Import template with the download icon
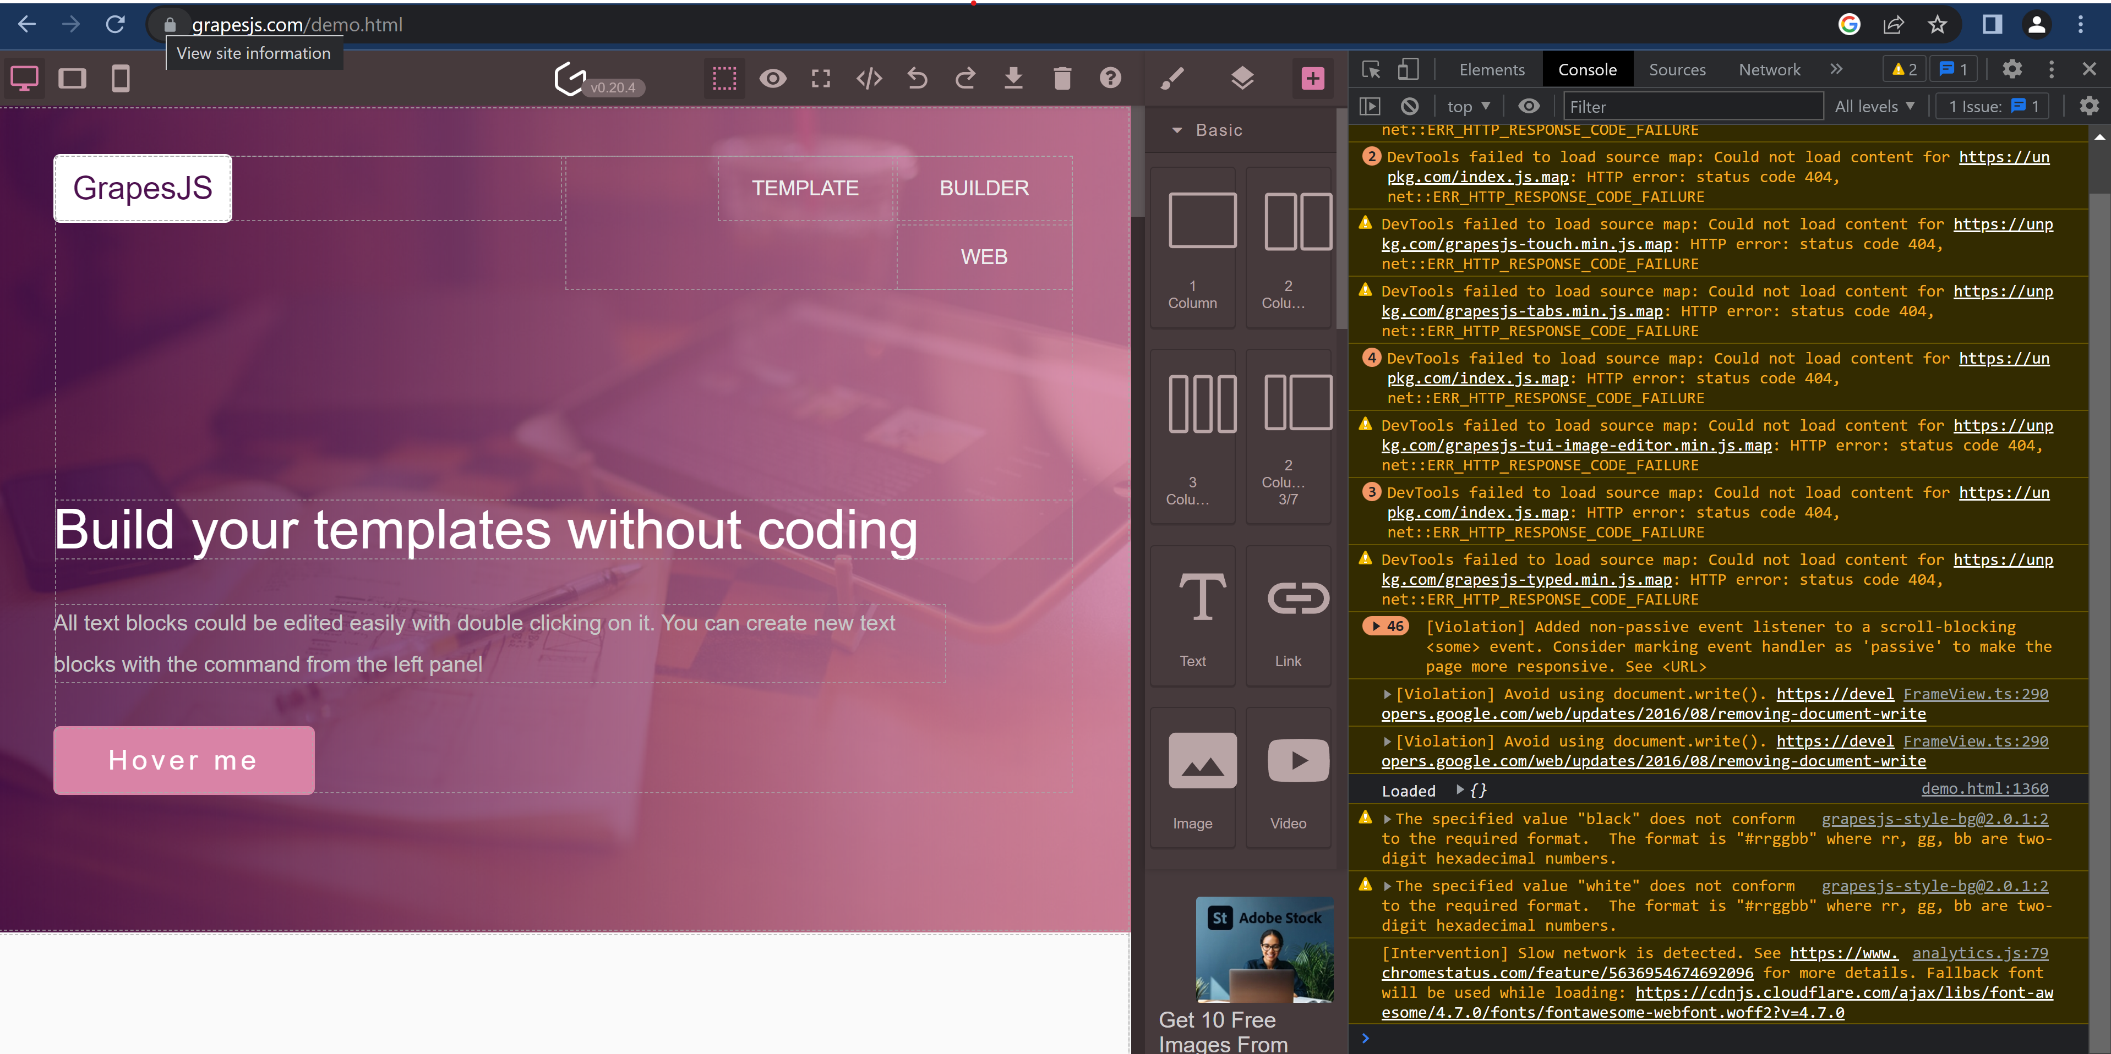This screenshot has width=2111, height=1054. click(1014, 78)
